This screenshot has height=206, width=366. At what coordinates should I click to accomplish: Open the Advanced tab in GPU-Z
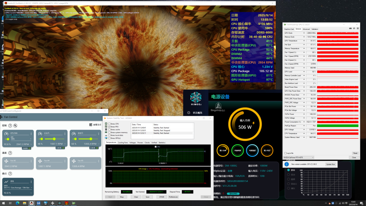306,29
